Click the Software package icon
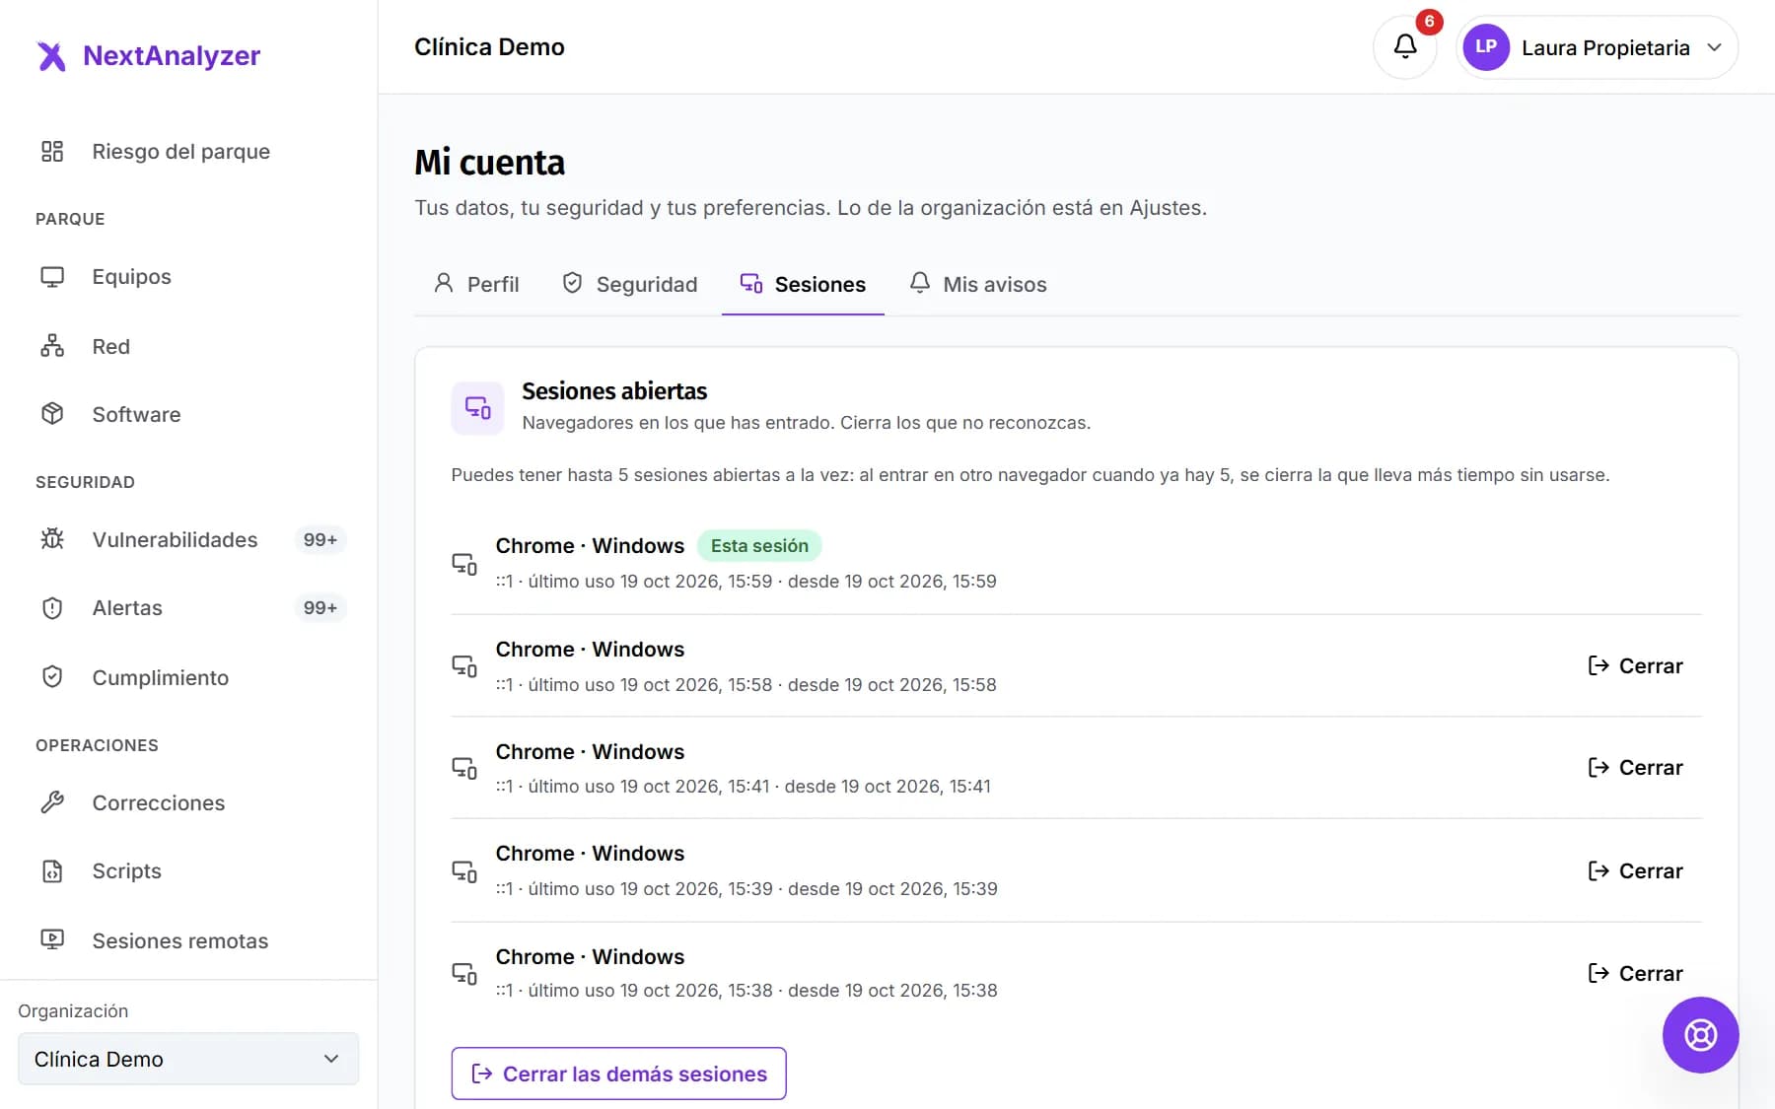 click(52, 414)
